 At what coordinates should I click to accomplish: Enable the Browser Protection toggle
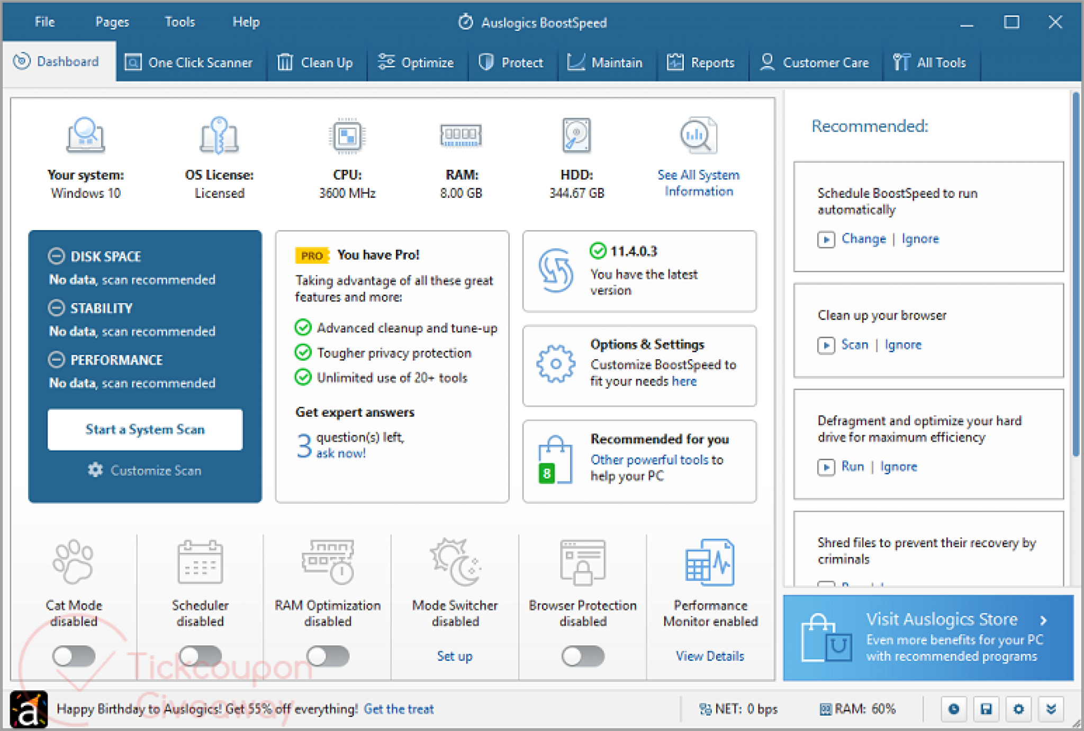[x=583, y=656]
